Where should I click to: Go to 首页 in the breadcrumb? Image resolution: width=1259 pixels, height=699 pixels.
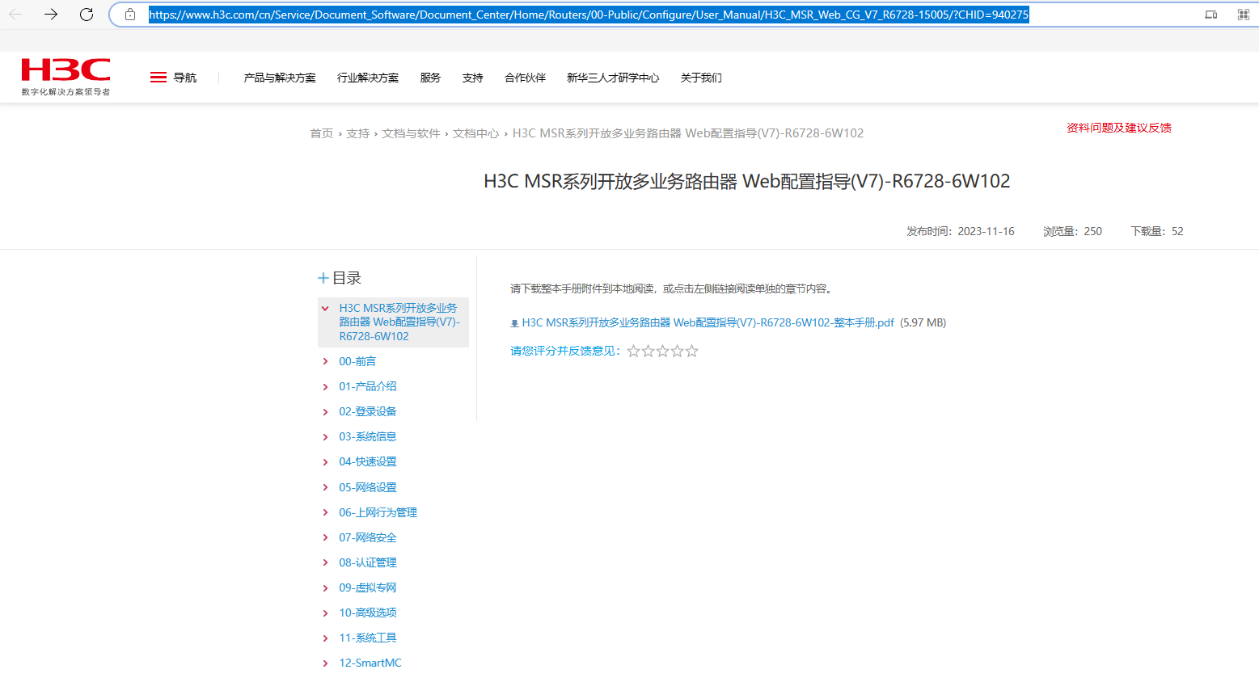[322, 133]
